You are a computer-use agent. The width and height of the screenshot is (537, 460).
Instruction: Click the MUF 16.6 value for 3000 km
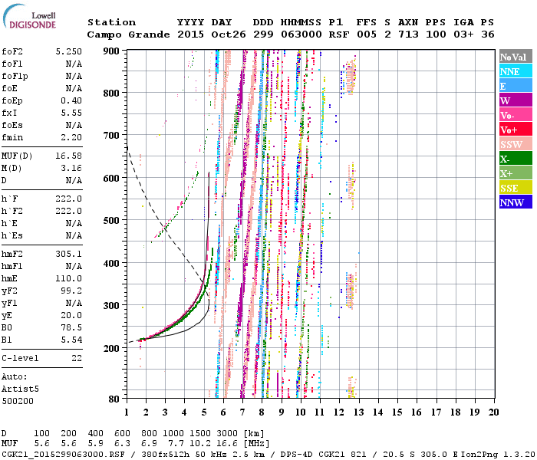pos(226,444)
